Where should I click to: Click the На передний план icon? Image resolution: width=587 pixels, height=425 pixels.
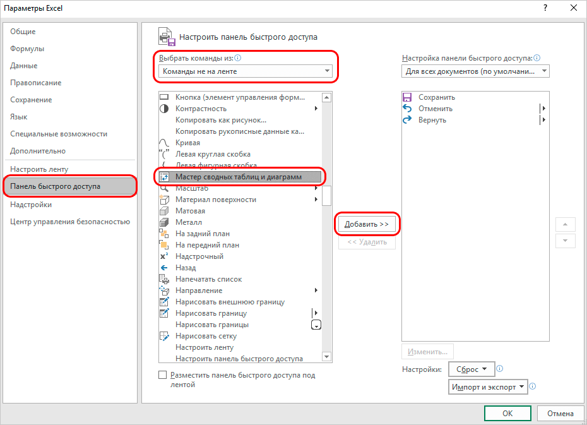click(164, 245)
